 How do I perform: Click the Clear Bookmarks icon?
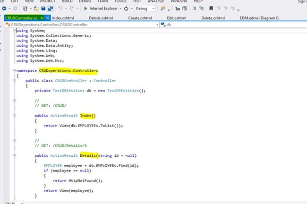coord(232,8)
